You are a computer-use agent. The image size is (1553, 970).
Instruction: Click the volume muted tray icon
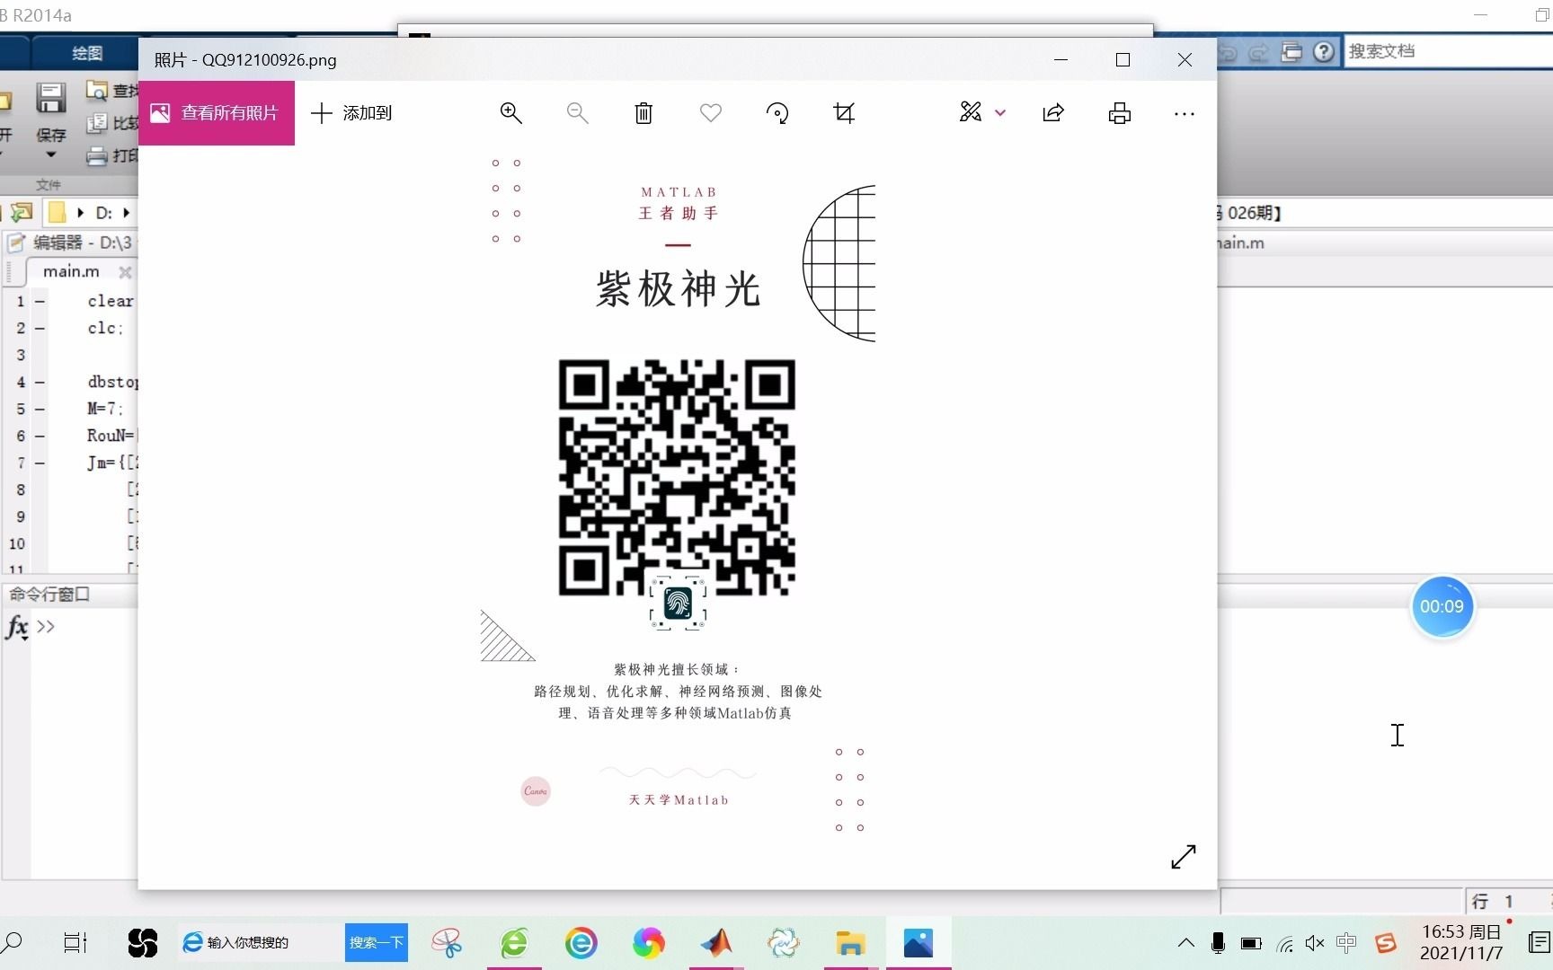[1315, 943]
